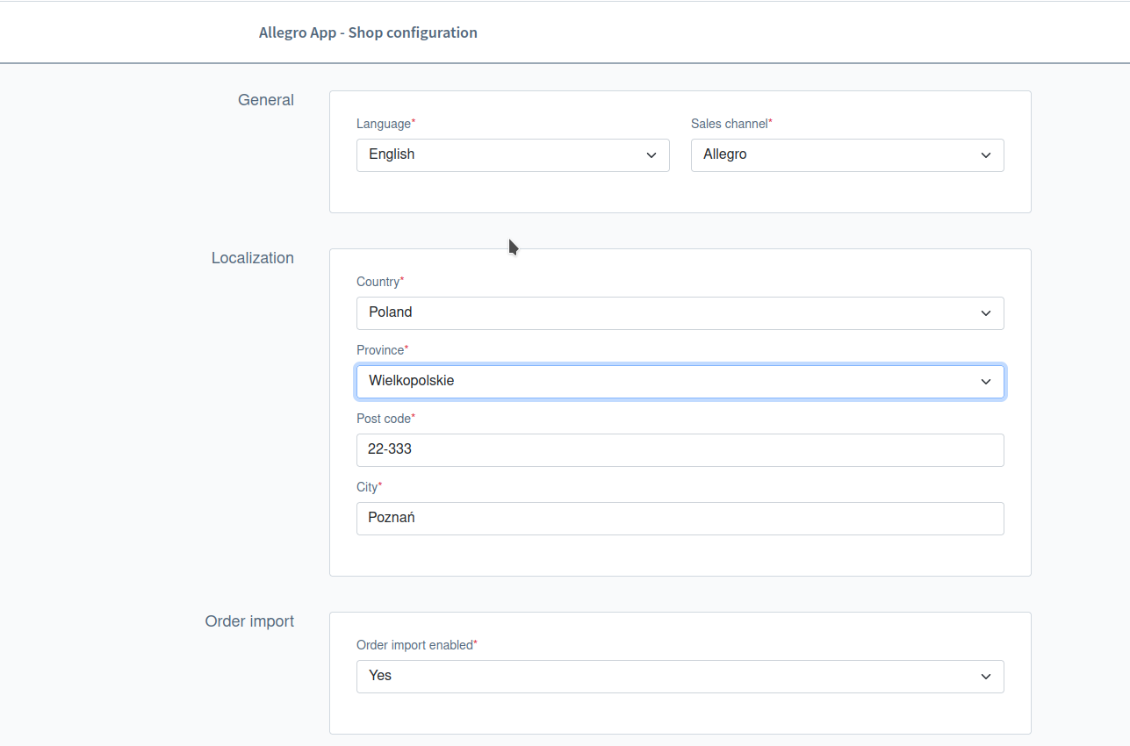This screenshot has height=746, width=1130.
Task: Click the General section heading
Action: [x=266, y=100]
